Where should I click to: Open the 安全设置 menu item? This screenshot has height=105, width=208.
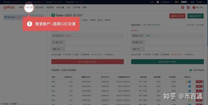point(60,7)
